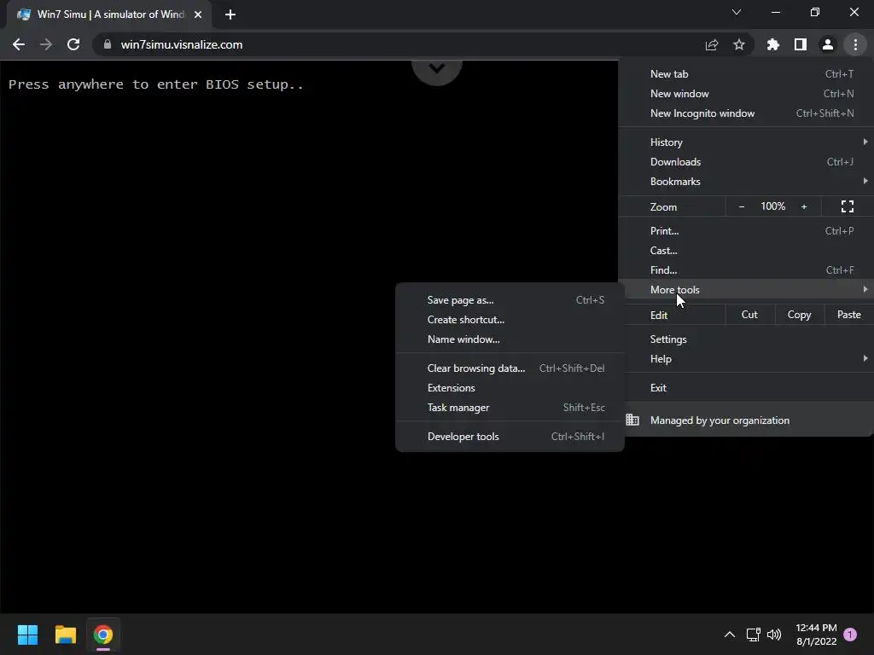Image resolution: width=874 pixels, height=655 pixels.
Task: Choose Print from Chrome menu
Action: (746, 230)
